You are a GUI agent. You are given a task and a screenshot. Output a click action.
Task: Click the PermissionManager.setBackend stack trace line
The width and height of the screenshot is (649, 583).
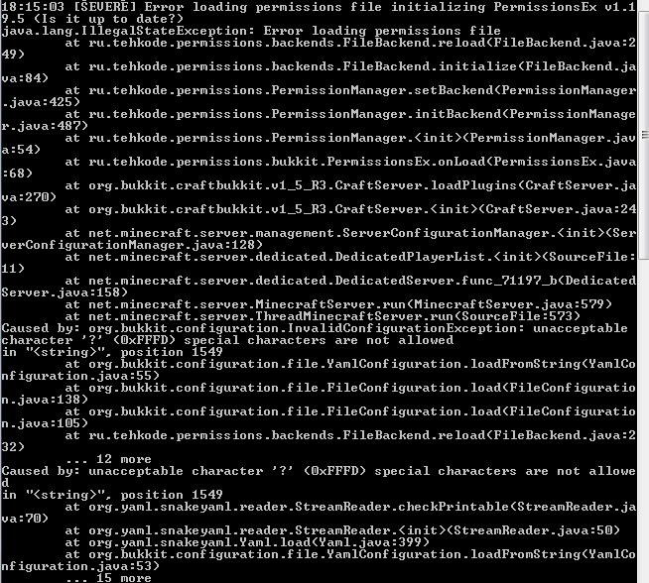coord(319,96)
